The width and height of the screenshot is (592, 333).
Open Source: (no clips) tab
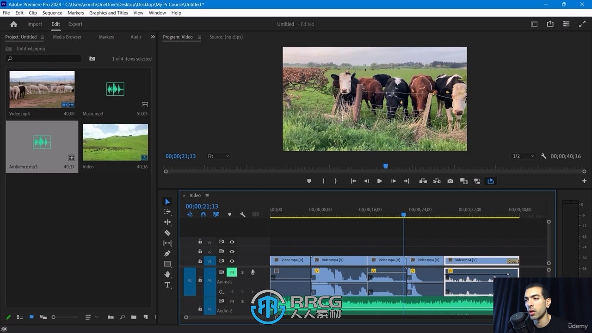[x=226, y=37]
